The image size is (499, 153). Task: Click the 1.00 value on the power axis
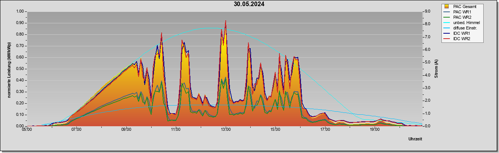(20, 11)
